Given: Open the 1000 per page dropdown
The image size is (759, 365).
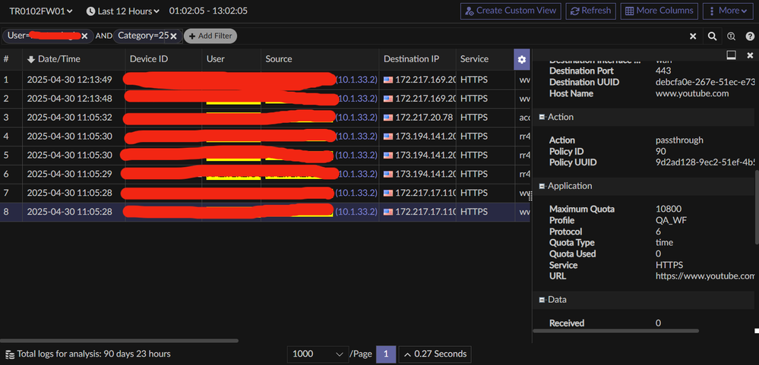Looking at the screenshot, I should tap(318, 354).
